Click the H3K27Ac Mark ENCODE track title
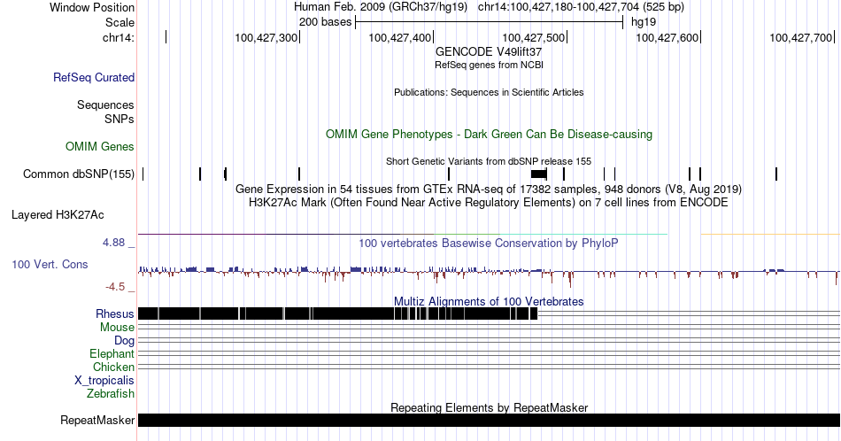Screen dimensions: 841x441 coord(489,202)
